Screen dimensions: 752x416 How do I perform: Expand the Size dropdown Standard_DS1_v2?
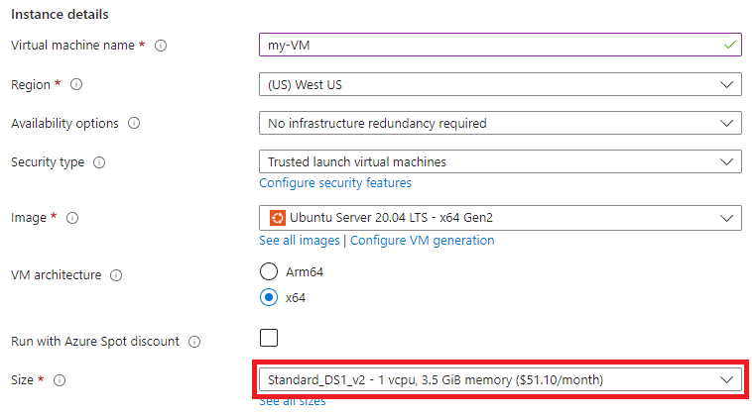(x=500, y=379)
